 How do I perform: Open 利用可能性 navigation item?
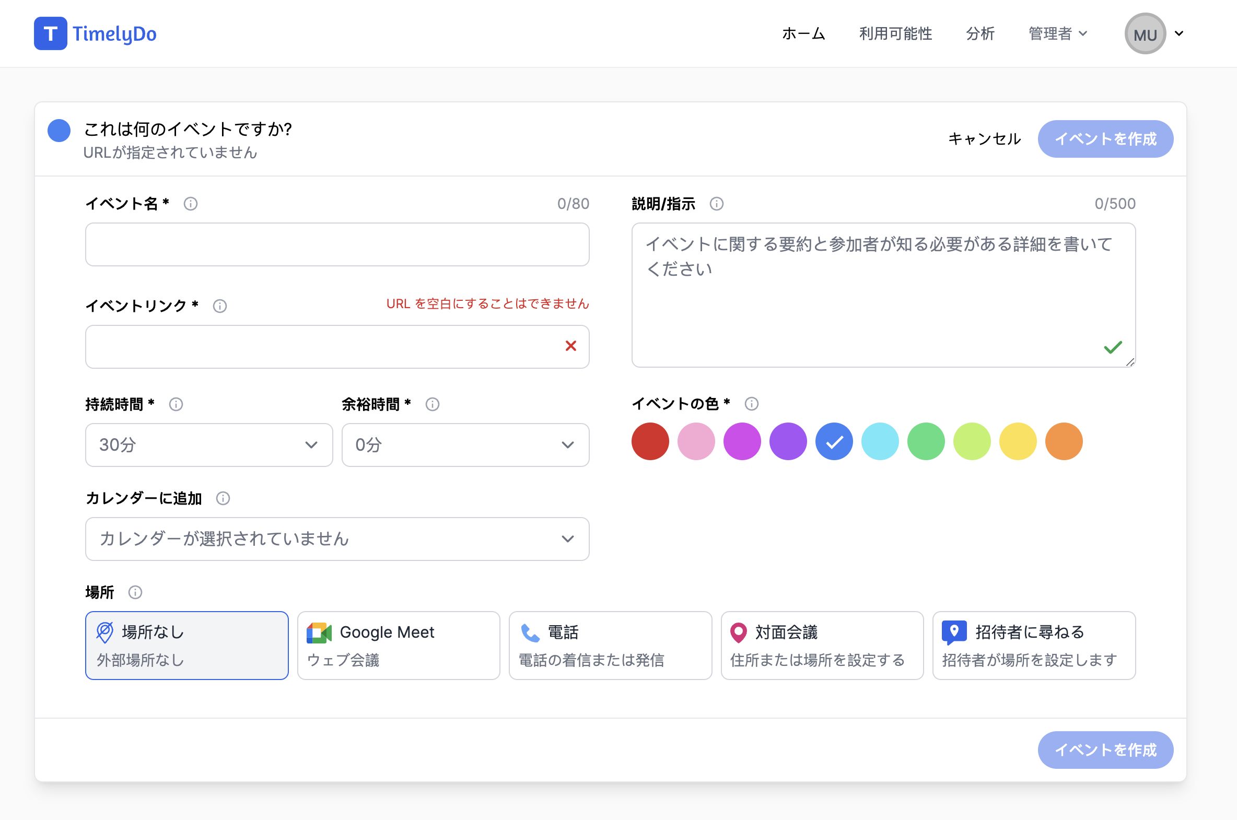tap(895, 33)
